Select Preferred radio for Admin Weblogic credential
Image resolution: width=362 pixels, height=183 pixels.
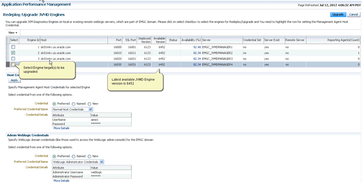click(54, 156)
